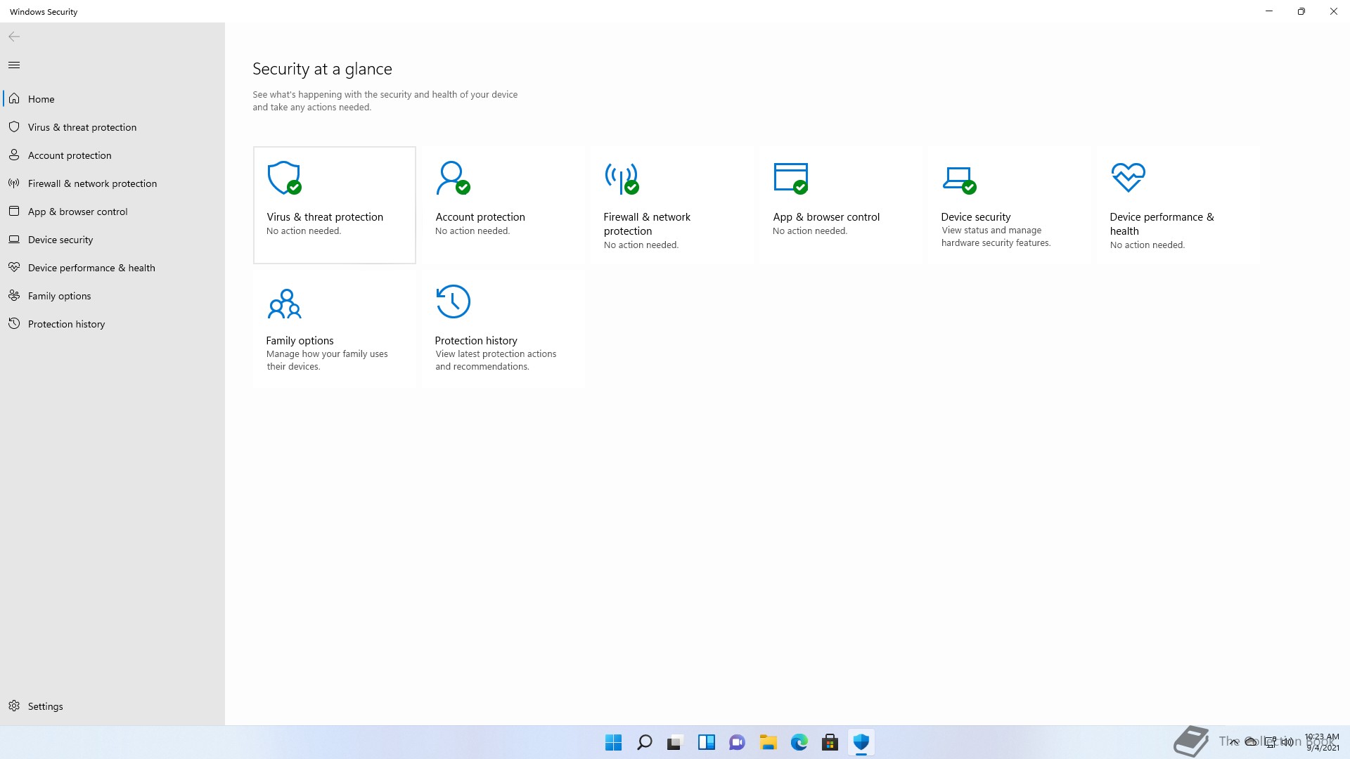Click the Protection history clock tile

pos(503,329)
